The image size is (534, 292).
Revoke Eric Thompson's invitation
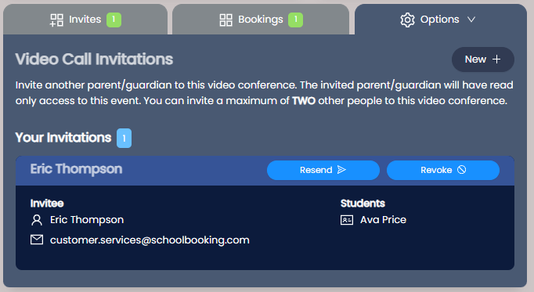(442, 170)
